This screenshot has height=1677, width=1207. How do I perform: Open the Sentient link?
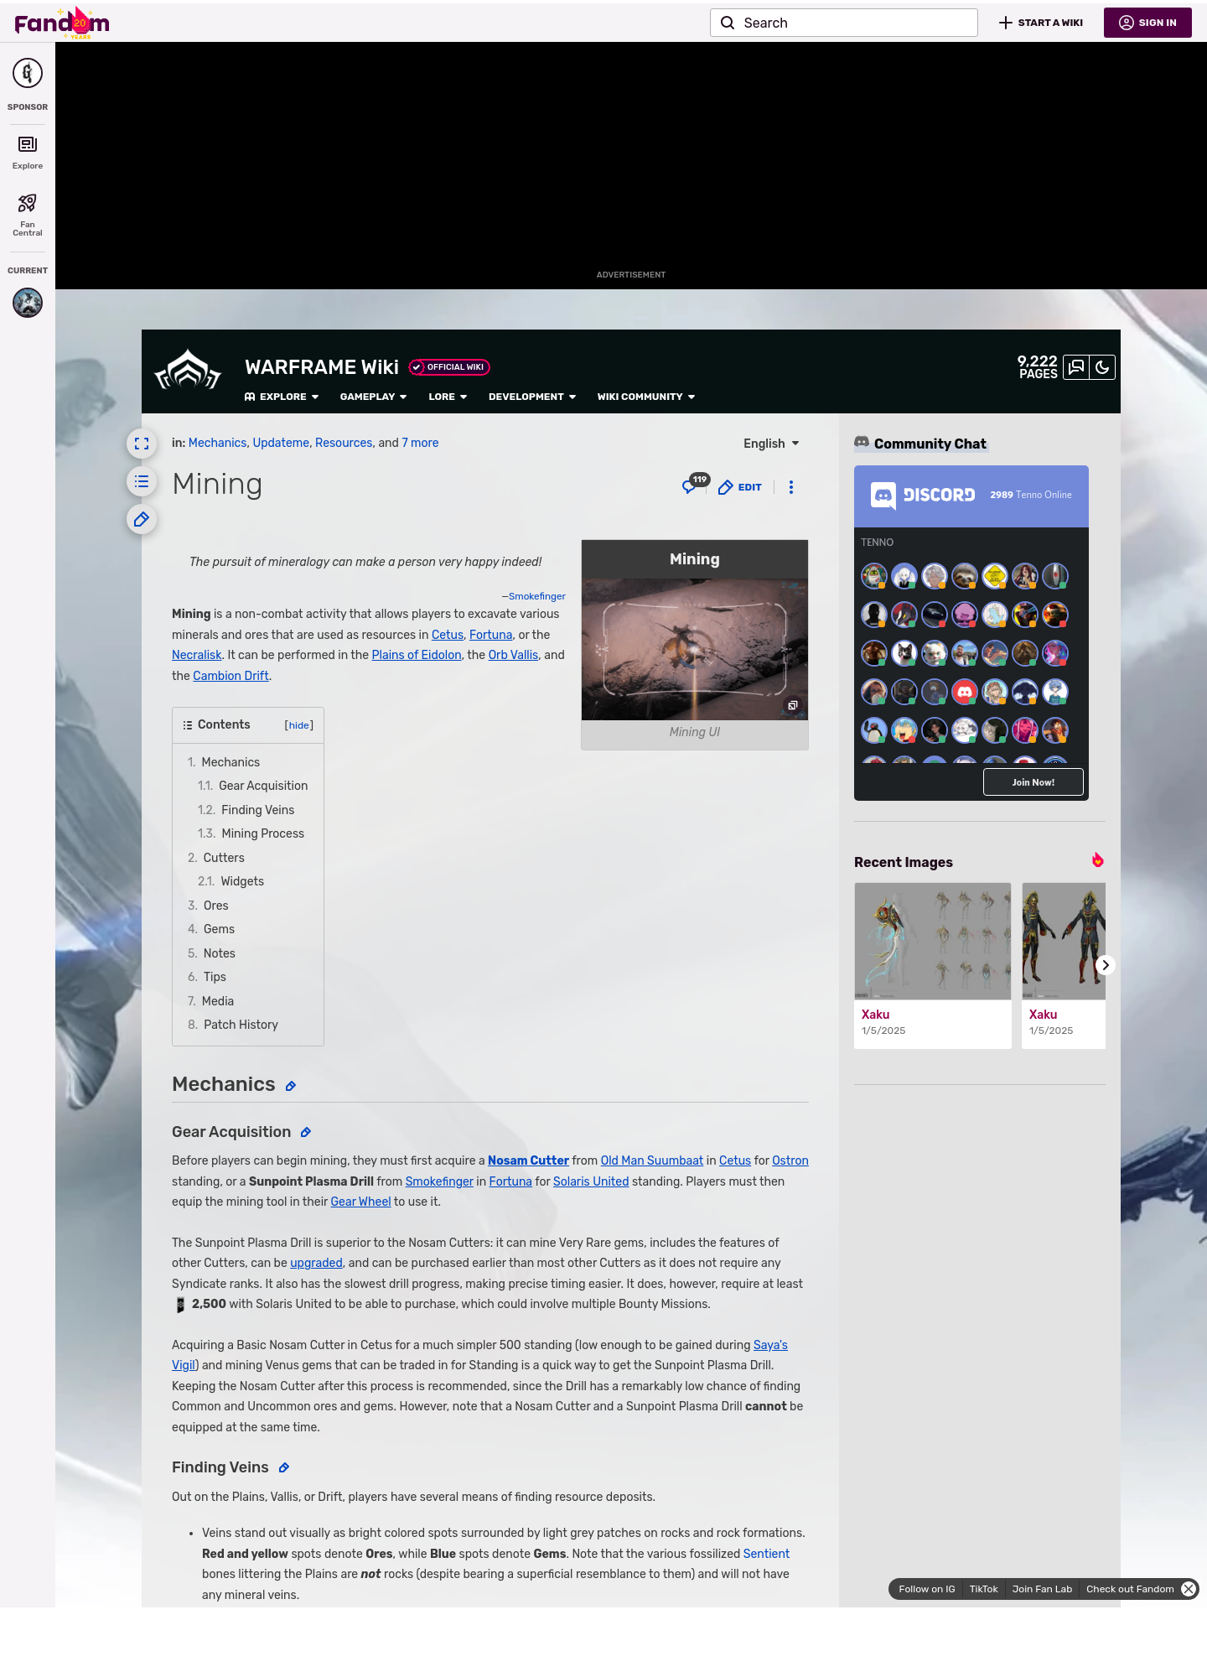click(766, 1554)
